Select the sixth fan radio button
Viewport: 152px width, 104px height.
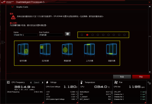(x=108, y=35)
